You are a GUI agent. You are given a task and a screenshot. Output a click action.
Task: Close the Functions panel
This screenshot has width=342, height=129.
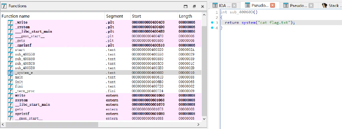(x=202, y=7)
